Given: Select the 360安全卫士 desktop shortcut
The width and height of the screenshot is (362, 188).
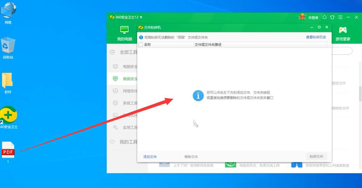Looking at the screenshot, I should (8, 117).
